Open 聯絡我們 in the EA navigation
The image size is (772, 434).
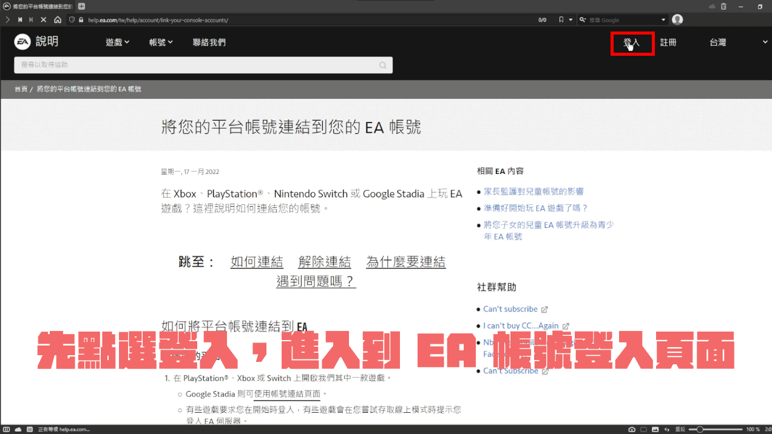209,42
